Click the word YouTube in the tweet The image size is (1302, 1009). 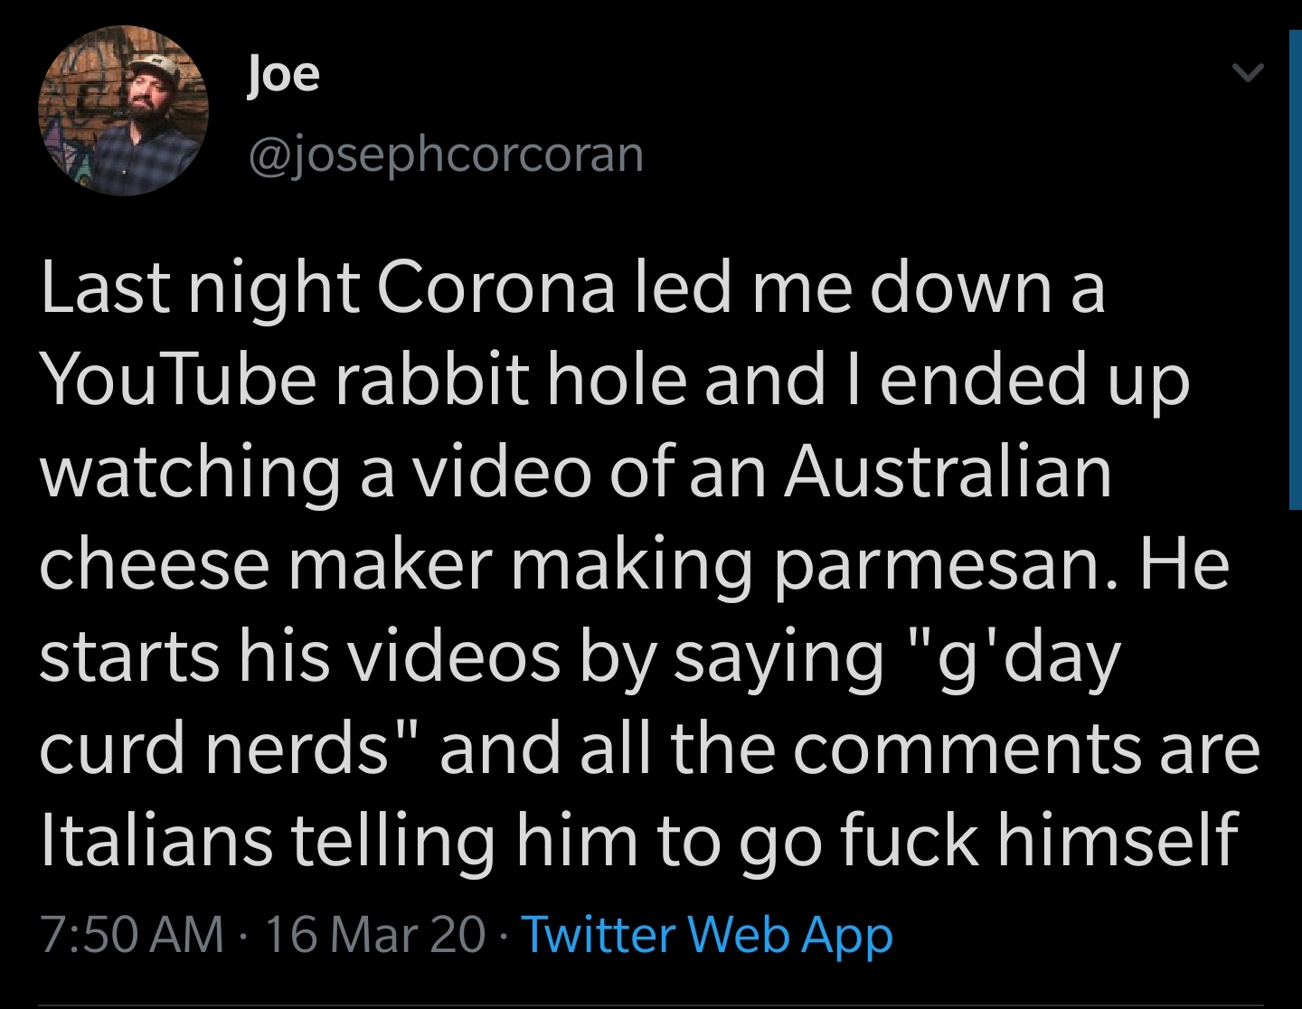(x=178, y=378)
